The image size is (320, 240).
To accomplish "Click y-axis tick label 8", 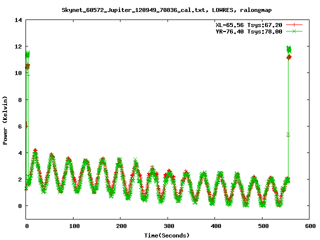I will 20,100.
